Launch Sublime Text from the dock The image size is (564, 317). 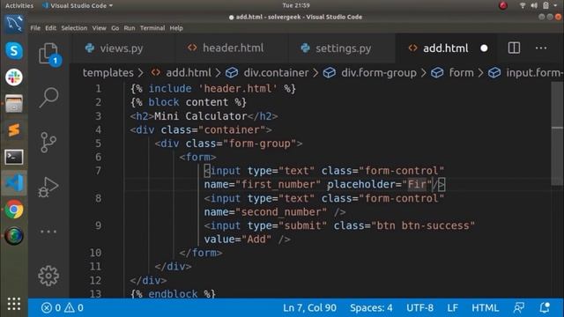tap(14, 130)
